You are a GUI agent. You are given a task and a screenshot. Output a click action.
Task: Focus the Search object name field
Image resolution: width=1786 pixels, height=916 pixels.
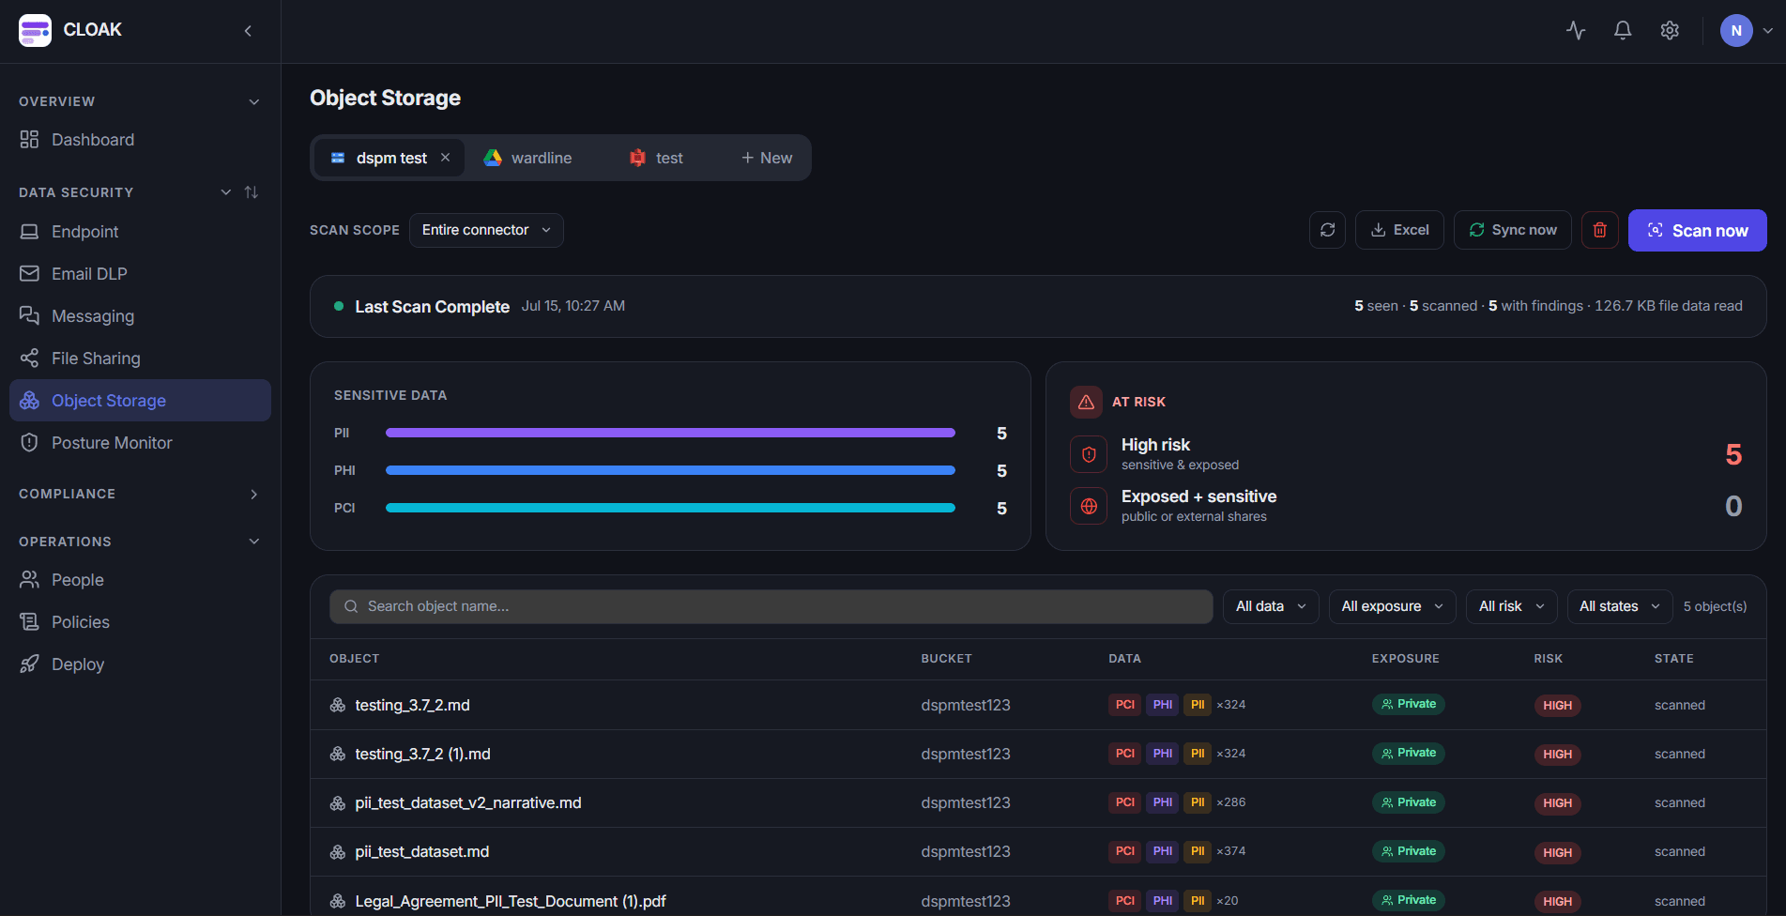[x=771, y=606]
